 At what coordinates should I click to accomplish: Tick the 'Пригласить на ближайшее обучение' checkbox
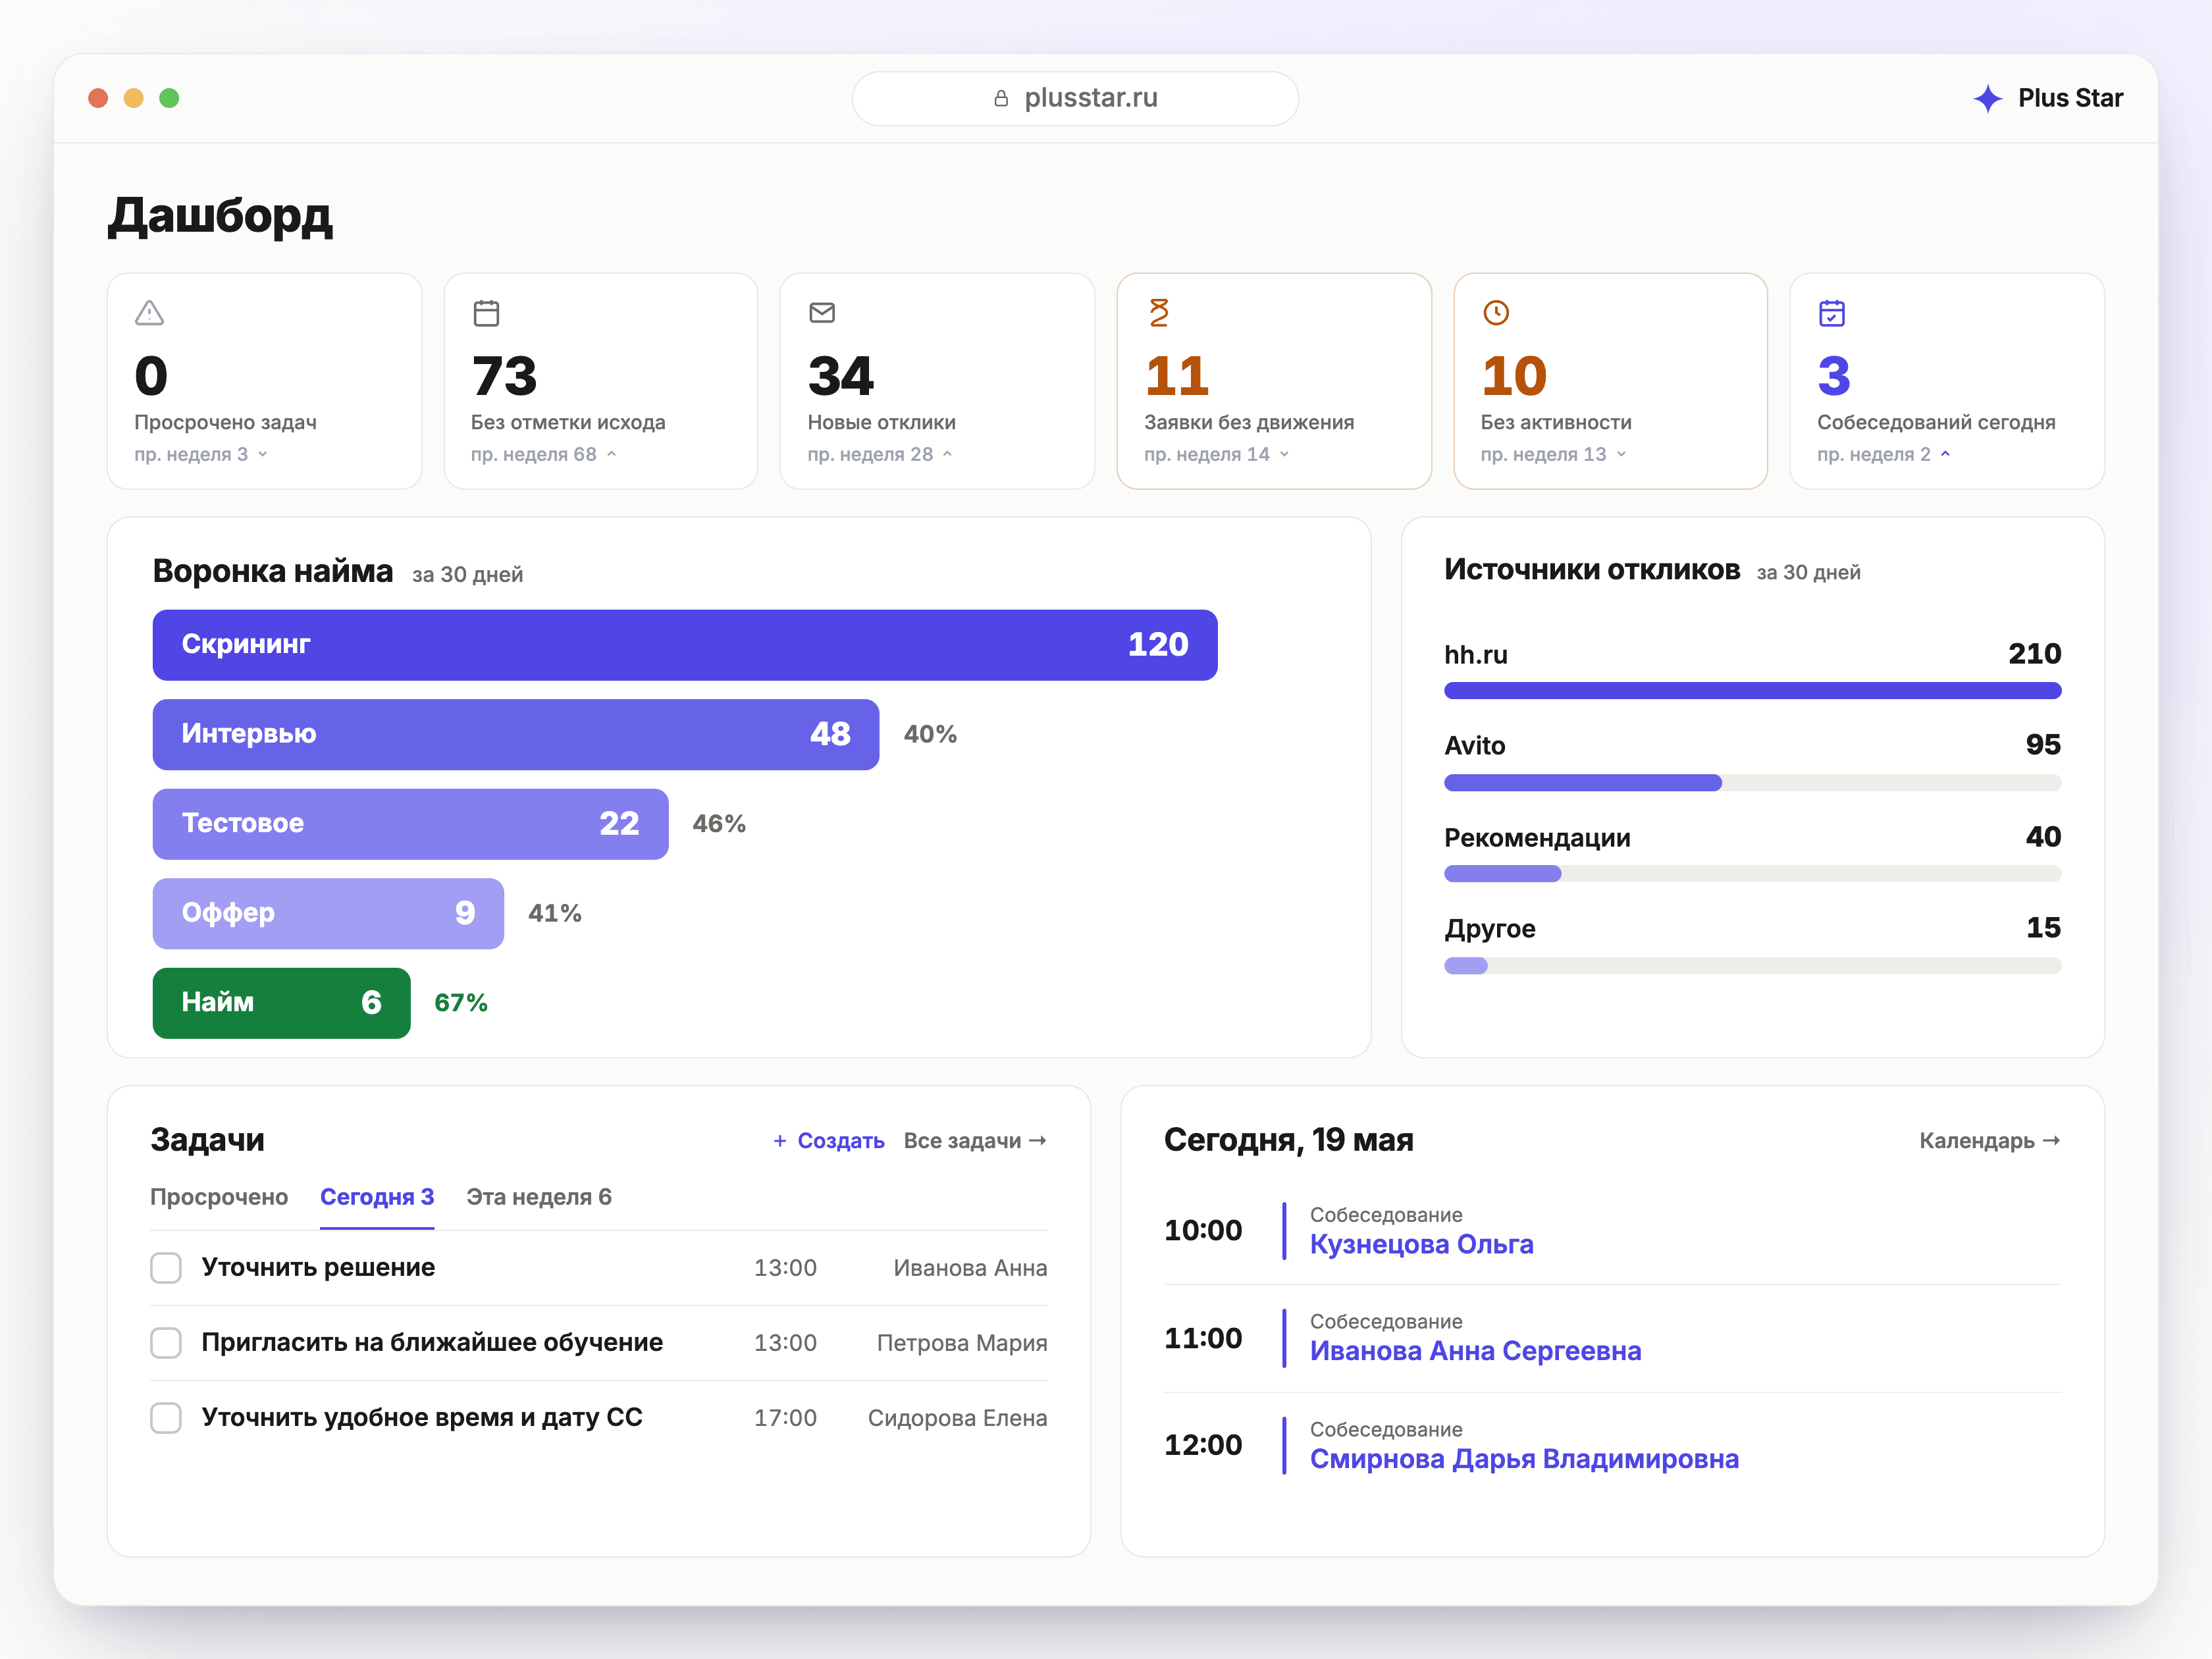[166, 1343]
